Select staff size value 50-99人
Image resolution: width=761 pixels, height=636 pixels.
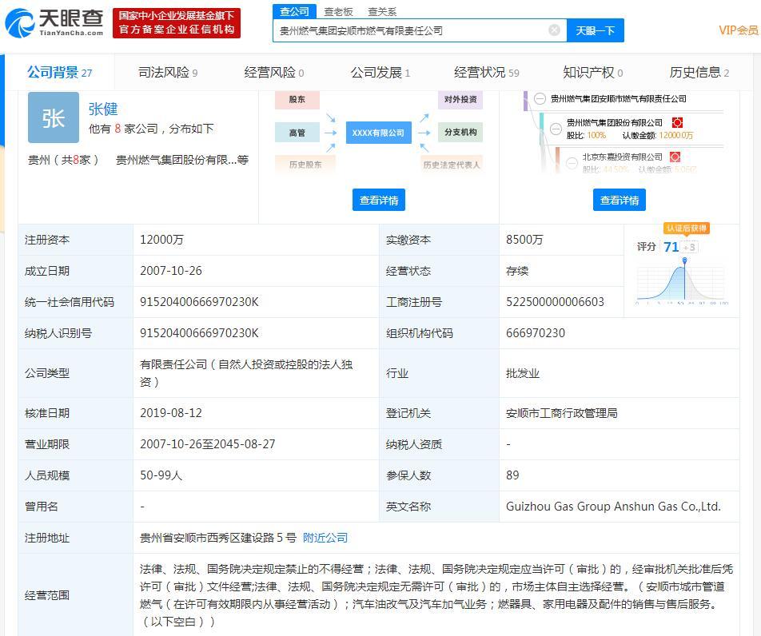pyautogui.click(x=161, y=475)
